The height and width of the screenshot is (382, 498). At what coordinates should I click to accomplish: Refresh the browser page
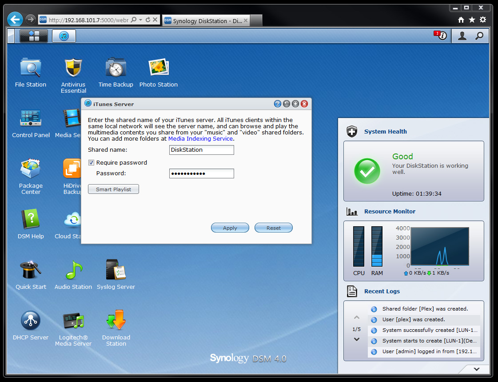tap(148, 20)
